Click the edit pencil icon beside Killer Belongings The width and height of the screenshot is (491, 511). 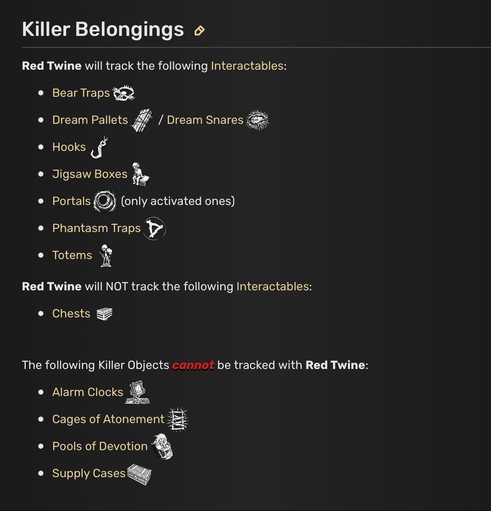tap(199, 31)
